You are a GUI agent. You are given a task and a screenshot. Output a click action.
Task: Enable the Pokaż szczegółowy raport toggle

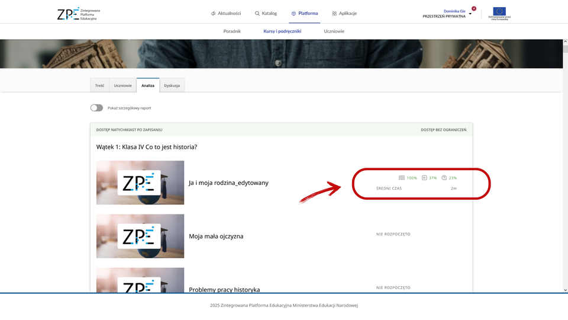96,108
